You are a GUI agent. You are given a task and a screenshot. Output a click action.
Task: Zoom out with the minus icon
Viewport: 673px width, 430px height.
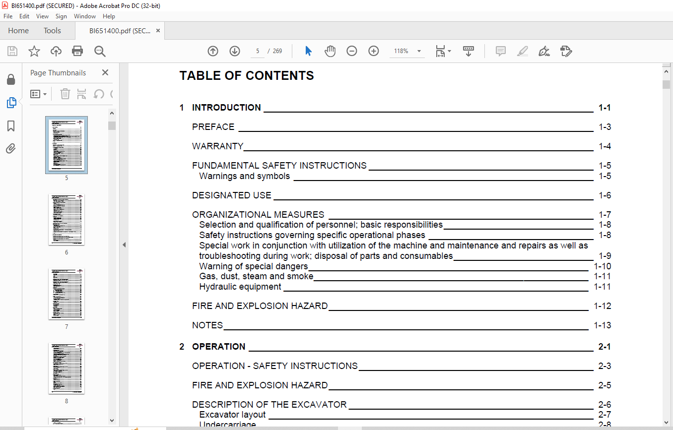pyautogui.click(x=352, y=51)
